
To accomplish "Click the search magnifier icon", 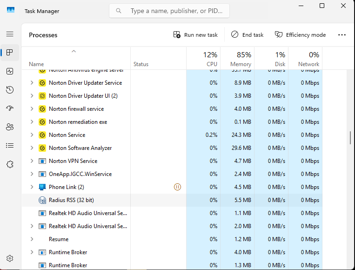I will point(118,11).
